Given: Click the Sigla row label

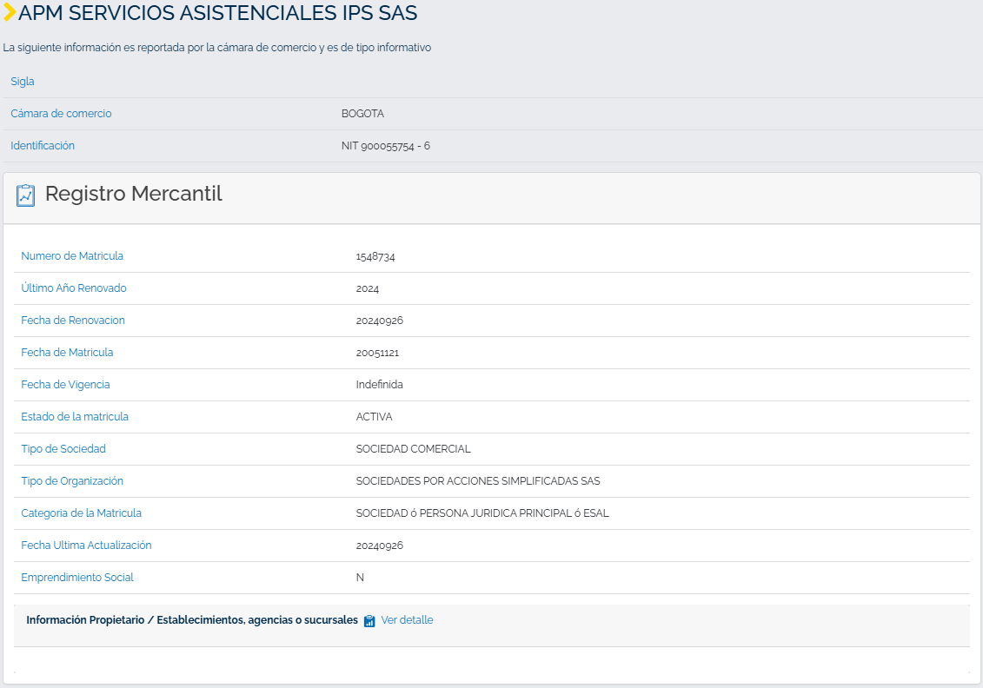Looking at the screenshot, I should pos(23,82).
